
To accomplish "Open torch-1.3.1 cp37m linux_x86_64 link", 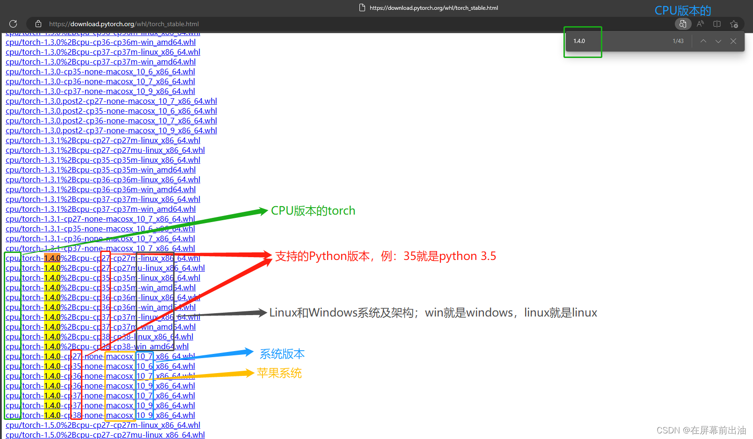I will tap(103, 199).
